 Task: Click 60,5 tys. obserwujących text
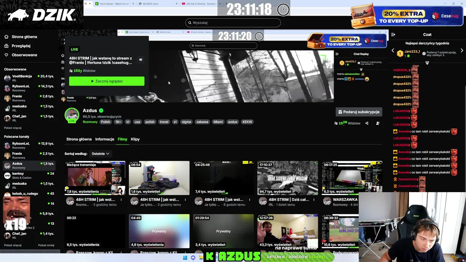pos(102,117)
